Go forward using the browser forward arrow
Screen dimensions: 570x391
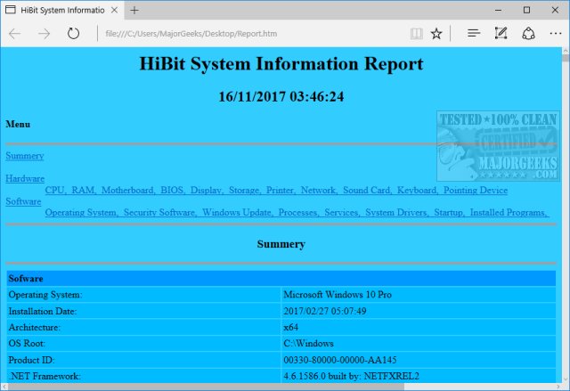[44, 34]
